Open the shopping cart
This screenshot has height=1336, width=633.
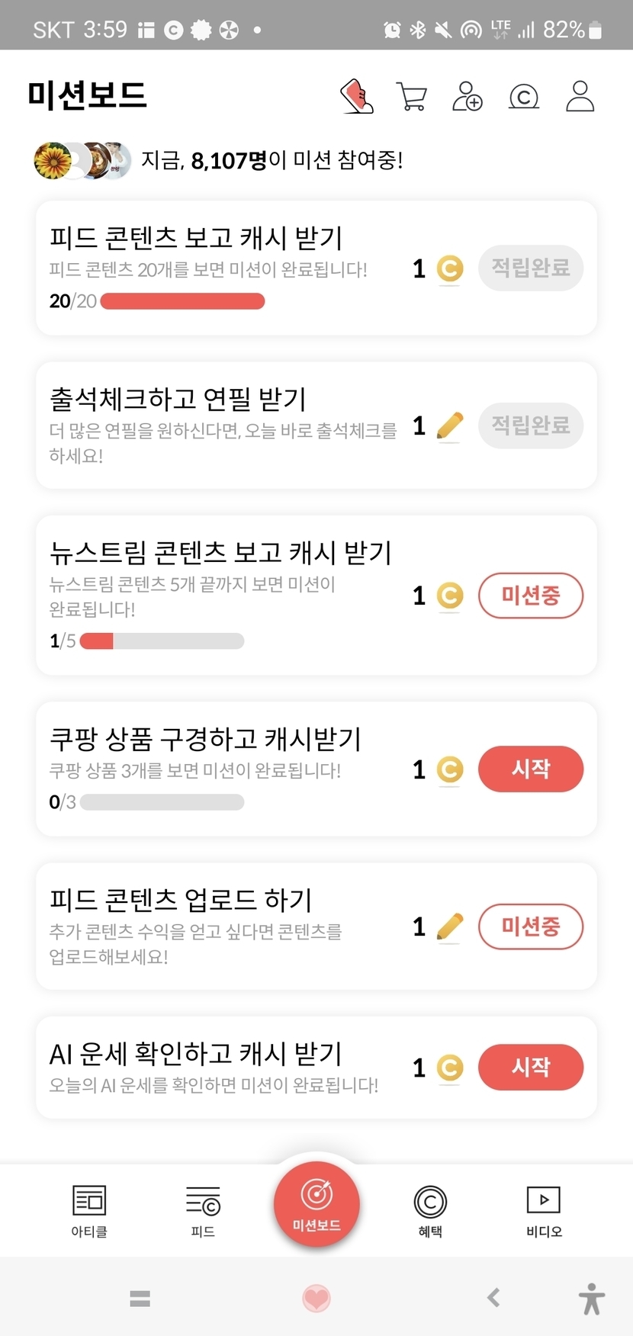[x=412, y=97]
